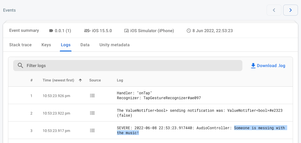Click the iOS platform icon beside iOS 15.5.0

(87, 31)
